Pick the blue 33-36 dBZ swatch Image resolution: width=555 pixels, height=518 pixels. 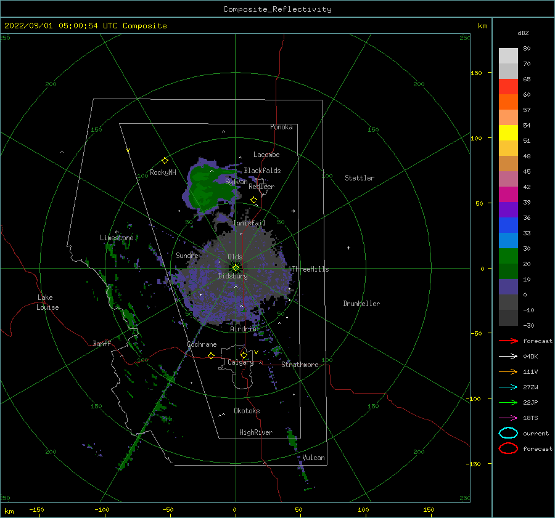[508, 225]
